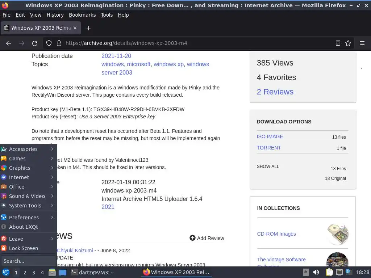The height and width of the screenshot is (278, 371).
Task: Expand Graphics submenu arrow
Action: point(52,168)
